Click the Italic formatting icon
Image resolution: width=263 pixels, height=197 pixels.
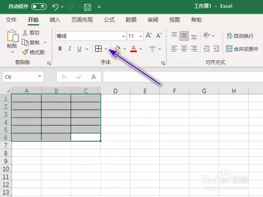coord(70,48)
